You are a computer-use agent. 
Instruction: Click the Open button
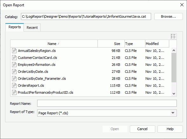point(115,129)
